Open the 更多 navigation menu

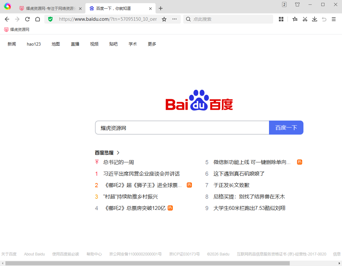152,44
